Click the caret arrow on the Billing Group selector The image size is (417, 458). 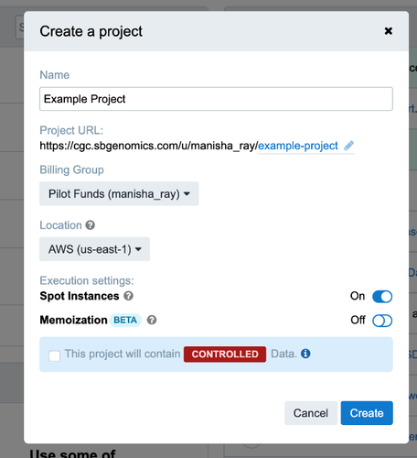tap(187, 194)
